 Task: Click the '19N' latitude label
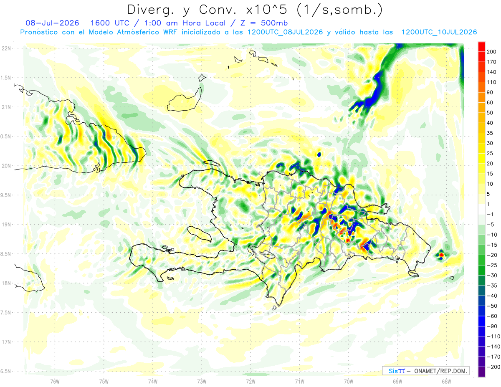click(5, 225)
